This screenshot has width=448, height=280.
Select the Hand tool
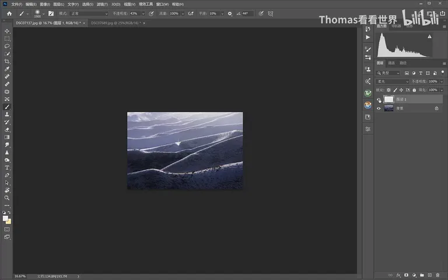pyautogui.click(x=7, y=190)
